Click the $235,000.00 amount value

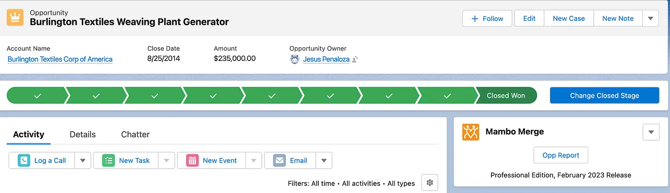click(234, 59)
